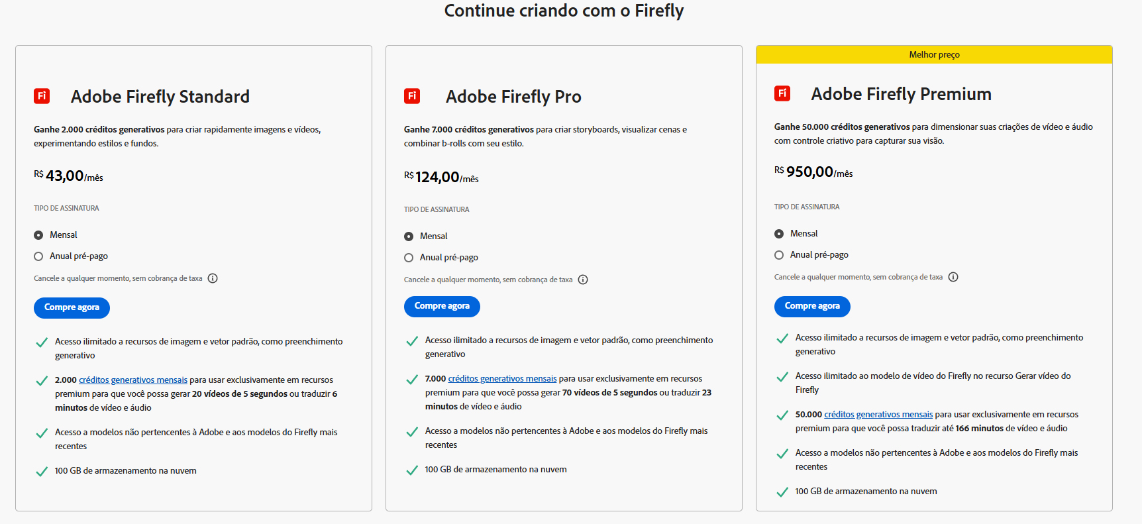
Task: Open créditos generativos mensais link in Premium
Action: pyautogui.click(x=878, y=415)
